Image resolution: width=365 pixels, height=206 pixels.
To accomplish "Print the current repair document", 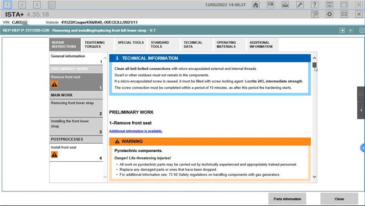I will click(285, 5).
